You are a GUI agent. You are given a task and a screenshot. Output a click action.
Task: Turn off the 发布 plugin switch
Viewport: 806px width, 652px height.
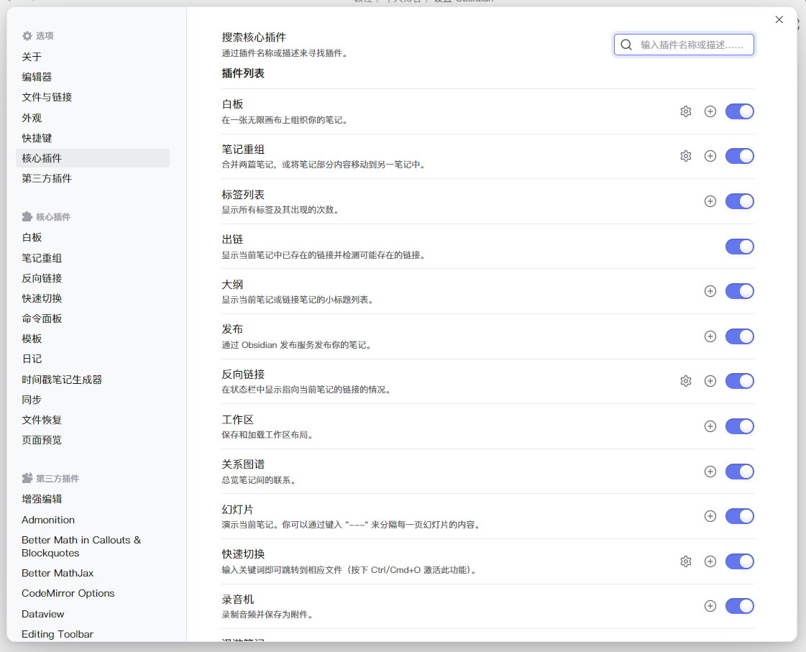(x=739, y=336)
